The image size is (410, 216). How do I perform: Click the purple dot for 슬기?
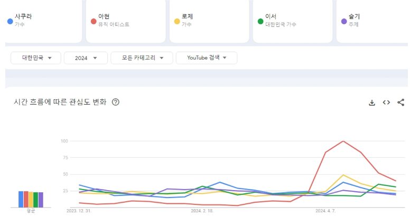(x=344, y=21)
